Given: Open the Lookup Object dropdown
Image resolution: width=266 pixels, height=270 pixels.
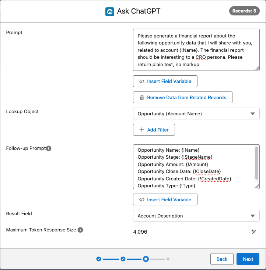Looking at the screenshot, I should point(196,114).
